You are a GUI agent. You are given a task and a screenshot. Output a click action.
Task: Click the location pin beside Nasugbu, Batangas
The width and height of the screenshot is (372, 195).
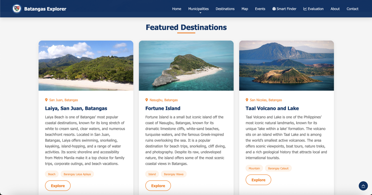click(146, 100)
